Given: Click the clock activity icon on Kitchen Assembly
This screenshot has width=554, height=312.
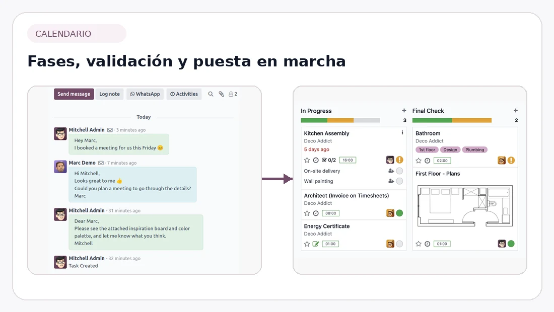Looking at the screenshot, I should point(316,160).
